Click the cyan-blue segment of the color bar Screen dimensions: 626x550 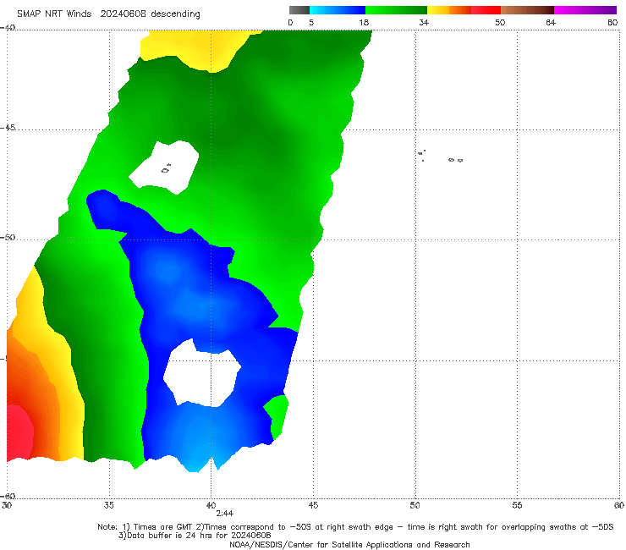(338, 10)
